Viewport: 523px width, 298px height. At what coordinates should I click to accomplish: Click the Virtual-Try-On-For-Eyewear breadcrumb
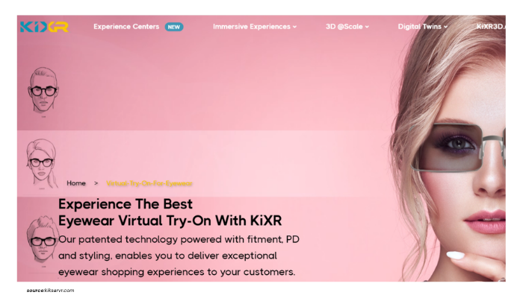point(149,183)
